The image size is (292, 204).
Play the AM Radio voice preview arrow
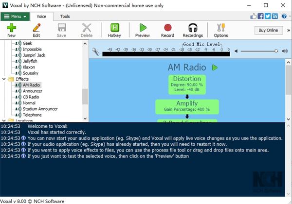coord(215,68)
